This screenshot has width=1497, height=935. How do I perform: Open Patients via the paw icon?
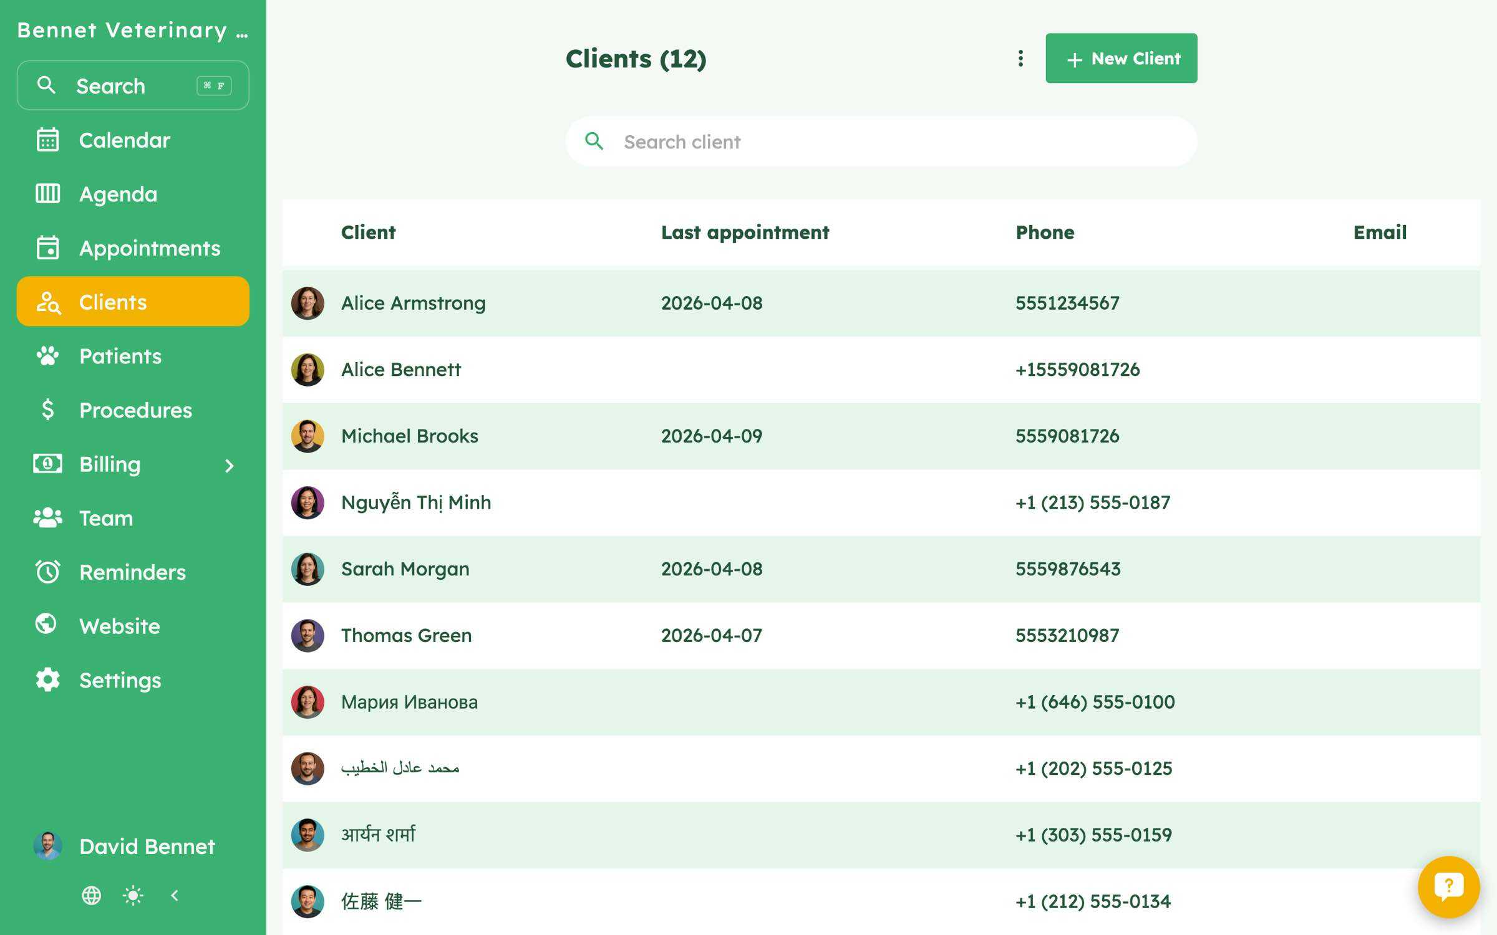click(x=47, y=356)
